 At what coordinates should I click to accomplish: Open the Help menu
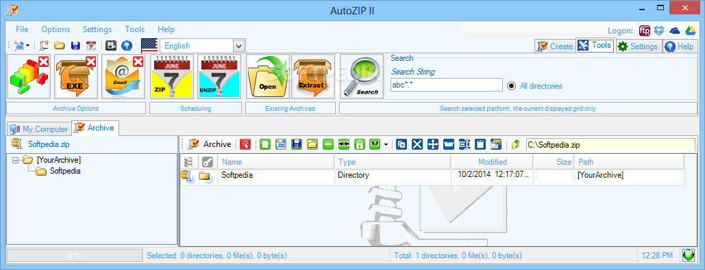coord(166,29)
